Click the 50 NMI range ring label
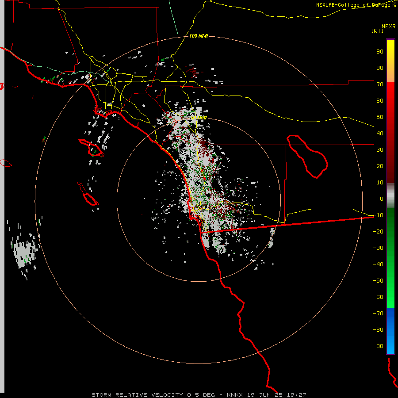 click(199, 118)
